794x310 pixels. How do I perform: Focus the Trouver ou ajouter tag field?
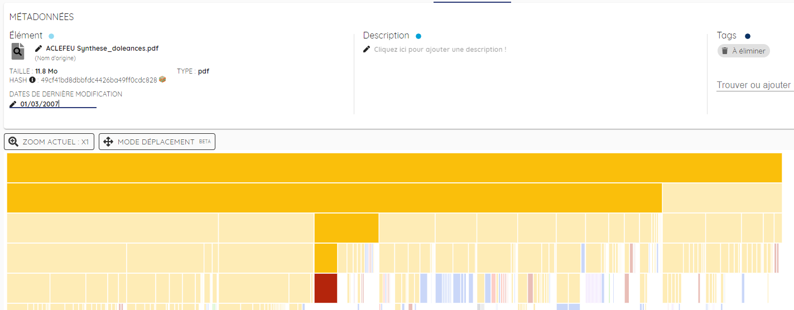pyautogui.click(x=755, y=85)
